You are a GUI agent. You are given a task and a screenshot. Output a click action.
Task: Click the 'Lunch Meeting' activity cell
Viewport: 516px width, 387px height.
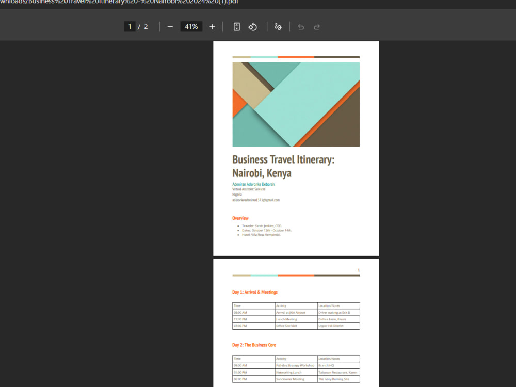296,319
